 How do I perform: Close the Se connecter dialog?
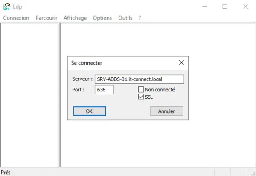pos(181,63)
